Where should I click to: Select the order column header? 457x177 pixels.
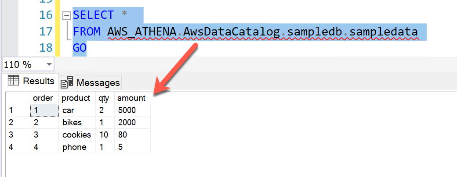point(43,98)
